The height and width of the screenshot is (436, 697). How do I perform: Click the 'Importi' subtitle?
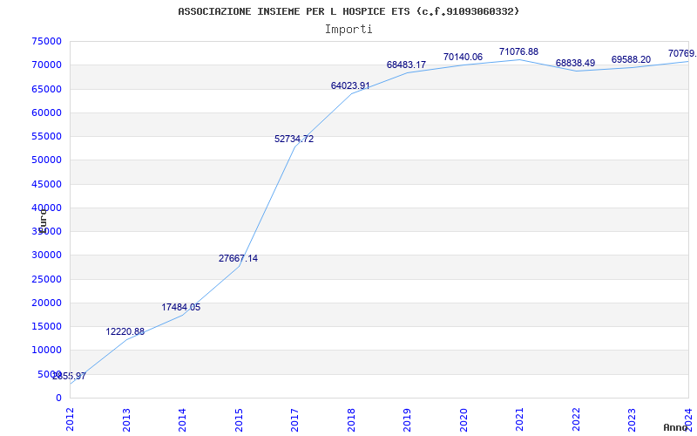click(x=348, y=30)
